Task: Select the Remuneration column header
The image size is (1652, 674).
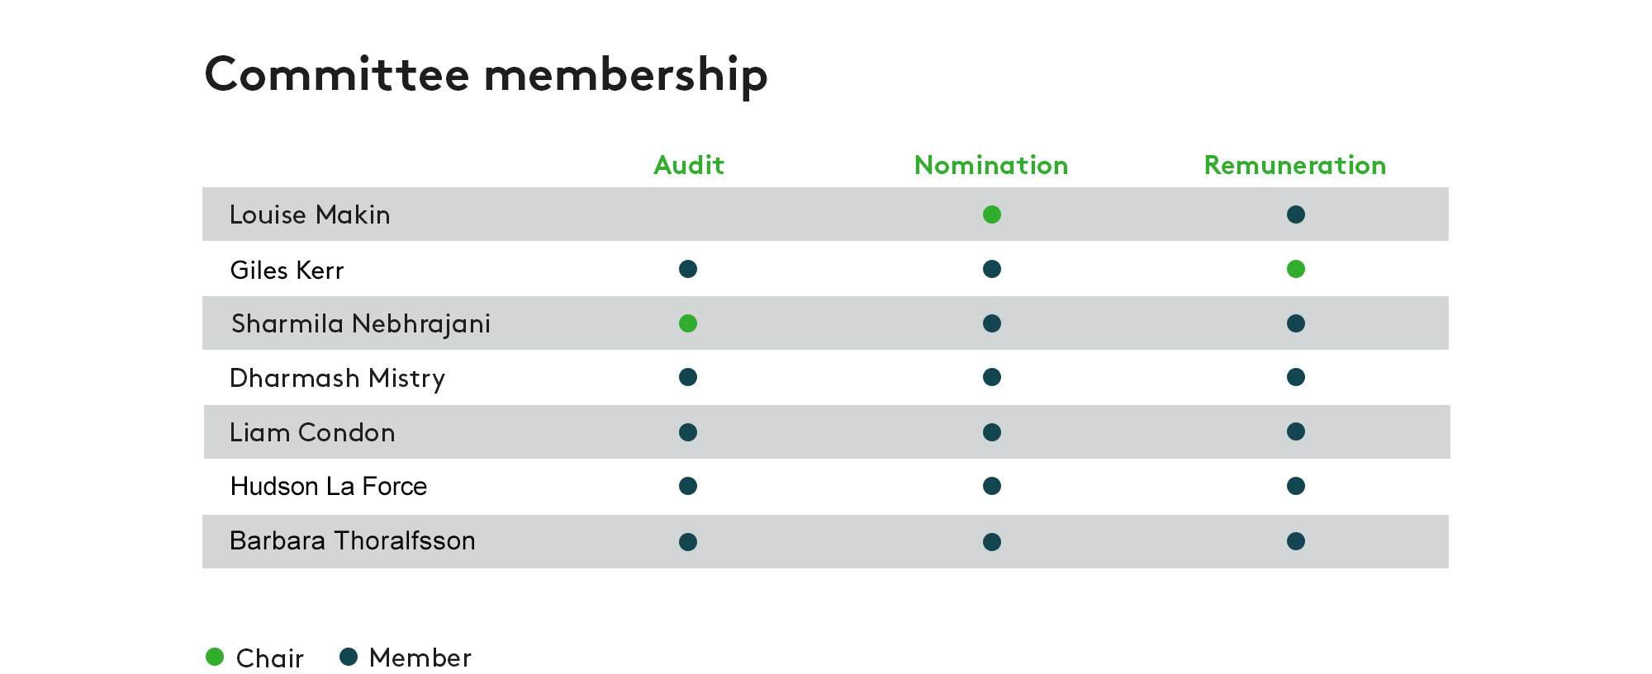Action: click(x=1295, y=165)
